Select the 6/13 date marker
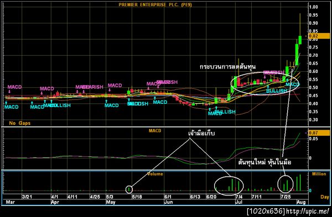The height and width of the screenshot is (217, 332). [195, 197]
